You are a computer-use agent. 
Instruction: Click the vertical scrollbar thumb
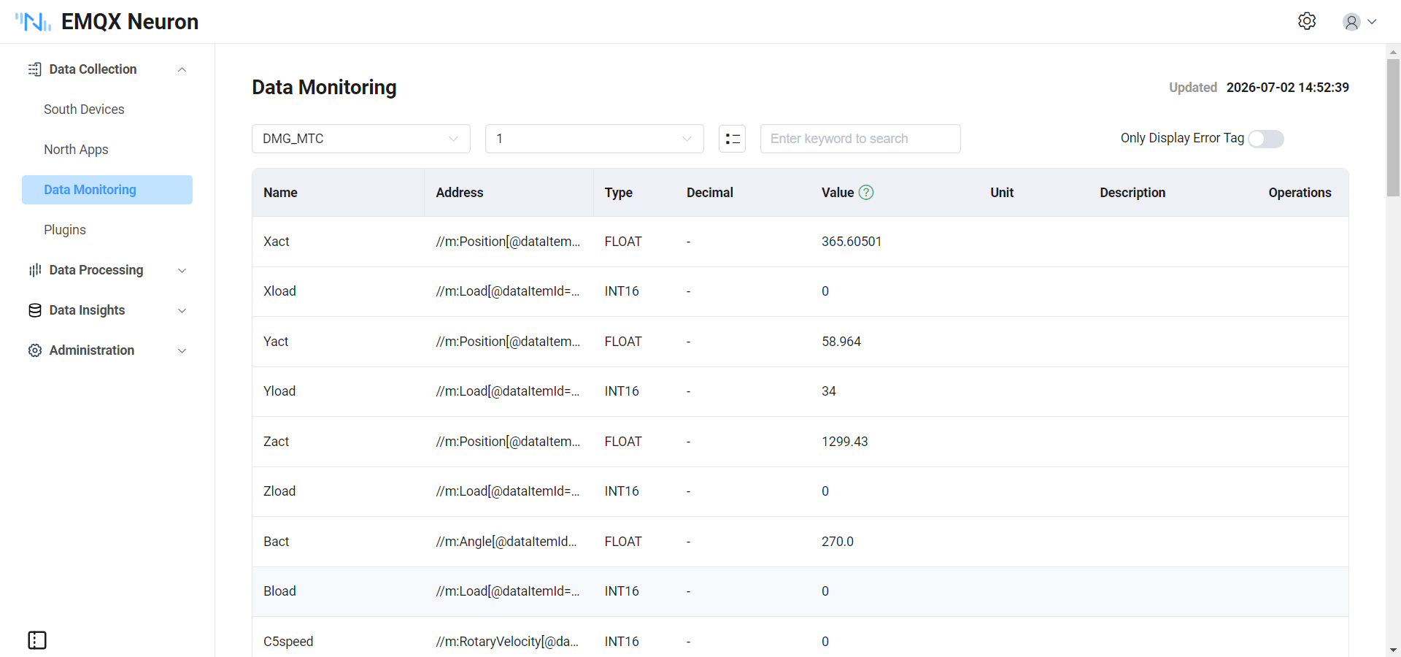(1393, 128)
